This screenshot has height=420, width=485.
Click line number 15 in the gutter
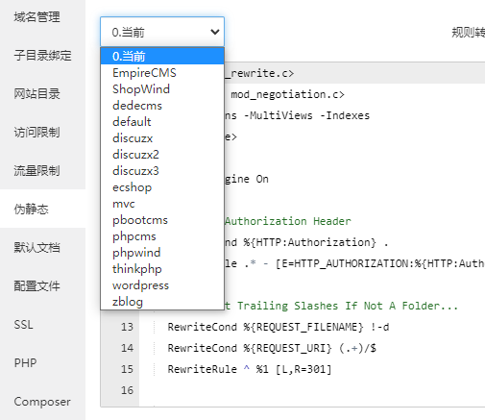127,369
